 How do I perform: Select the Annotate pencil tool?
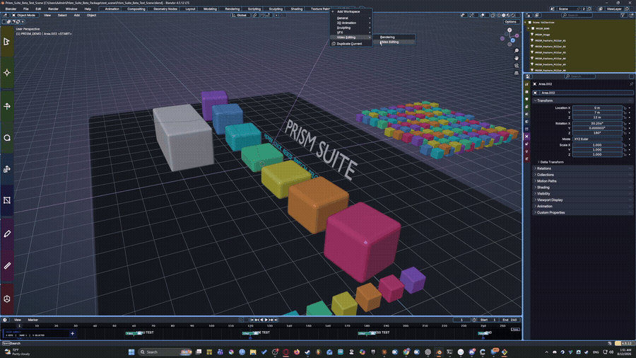pyautogui.click(x=7, y=233)
